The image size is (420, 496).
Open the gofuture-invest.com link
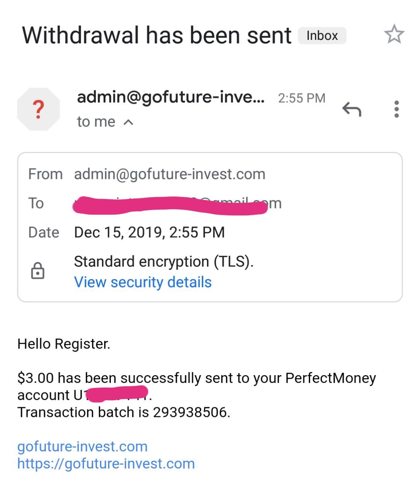(82, 446)
